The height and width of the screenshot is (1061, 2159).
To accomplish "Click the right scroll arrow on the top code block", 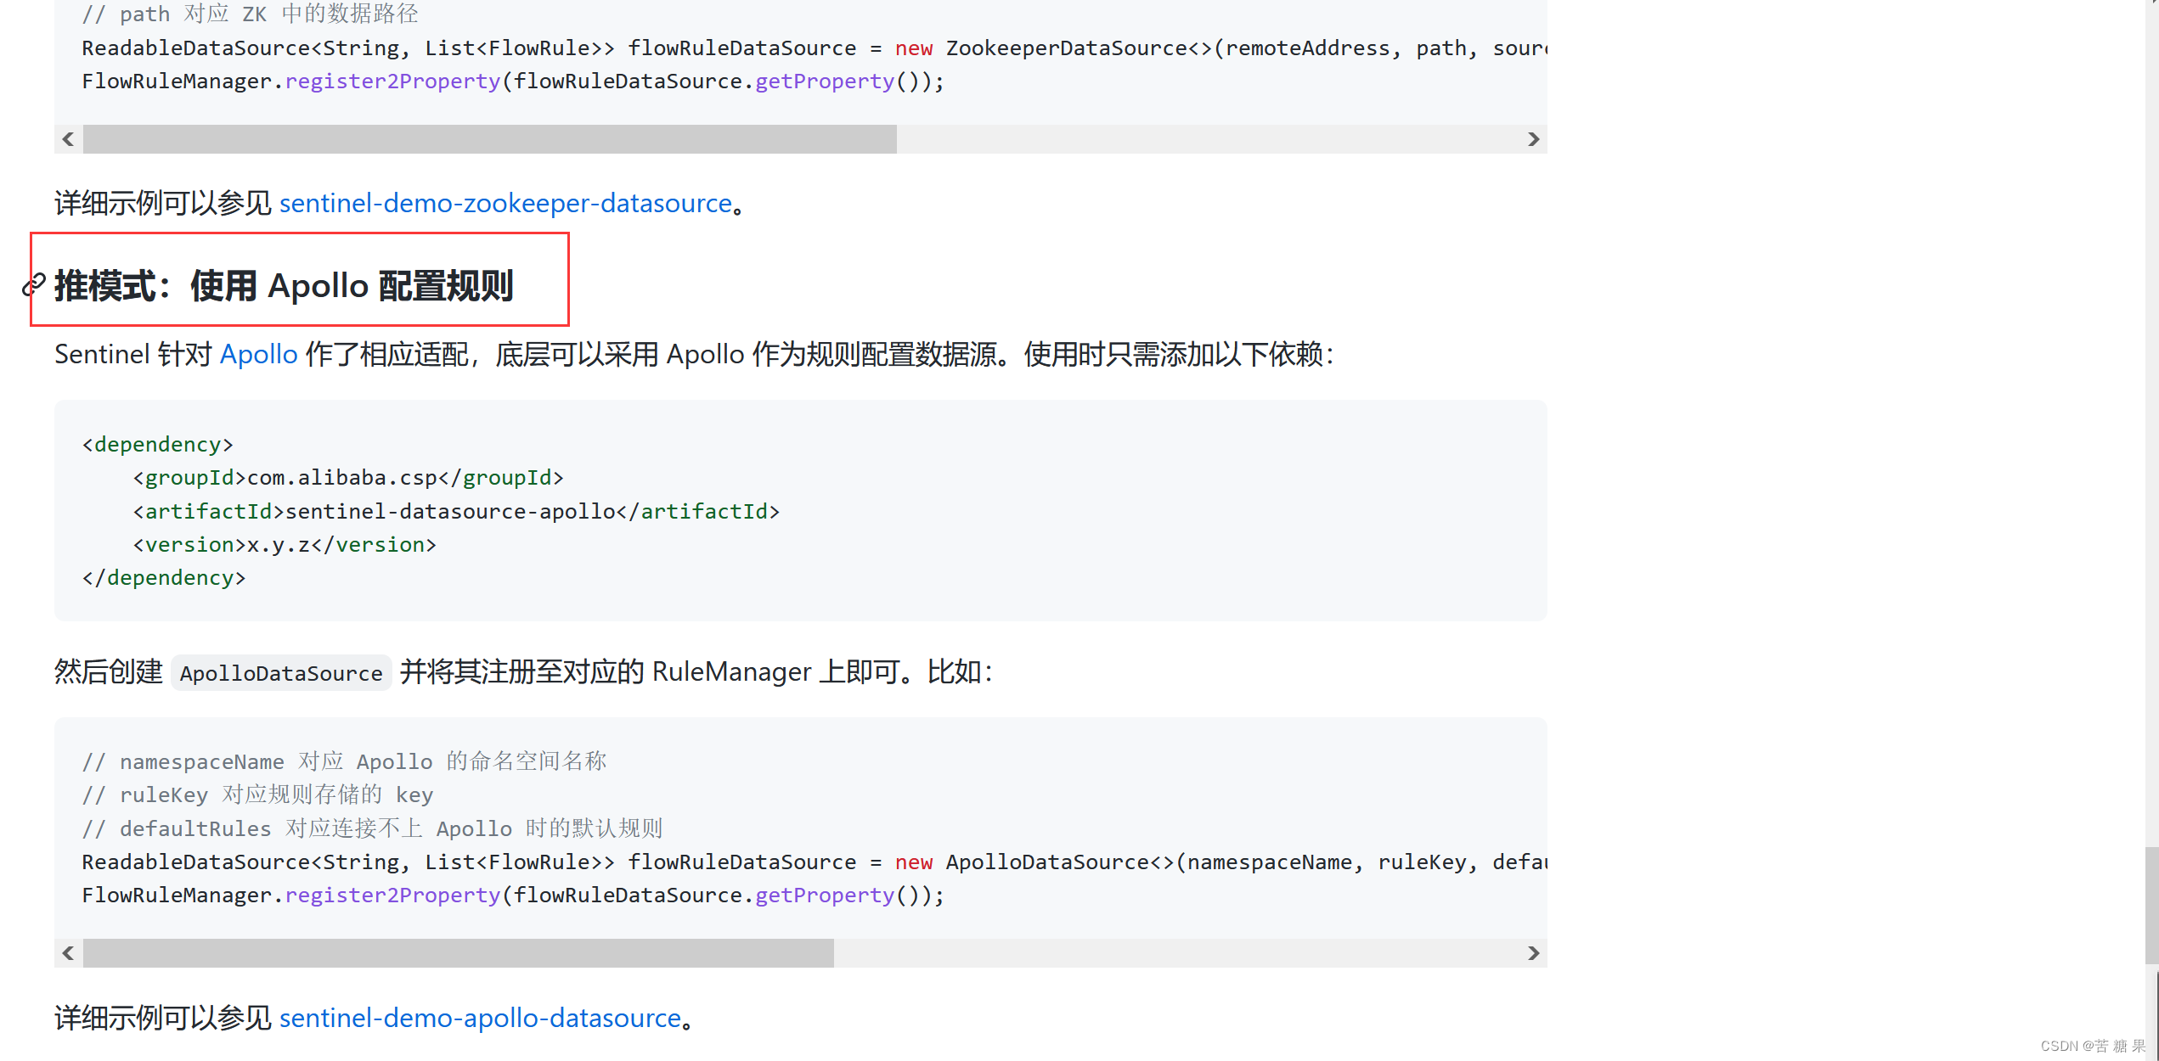I will [x=1533, y=138].
